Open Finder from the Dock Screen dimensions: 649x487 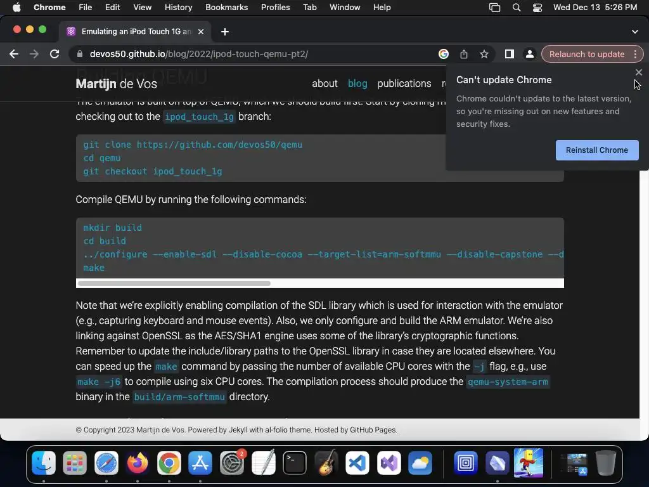(44, 462)
